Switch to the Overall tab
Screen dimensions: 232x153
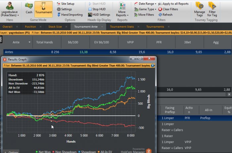coord(8,27)
